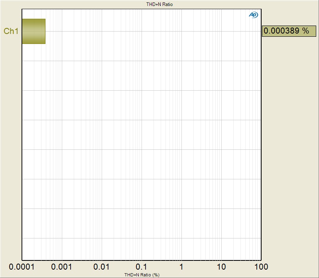Click the THD+N Ratio chart title

point(159,4)
